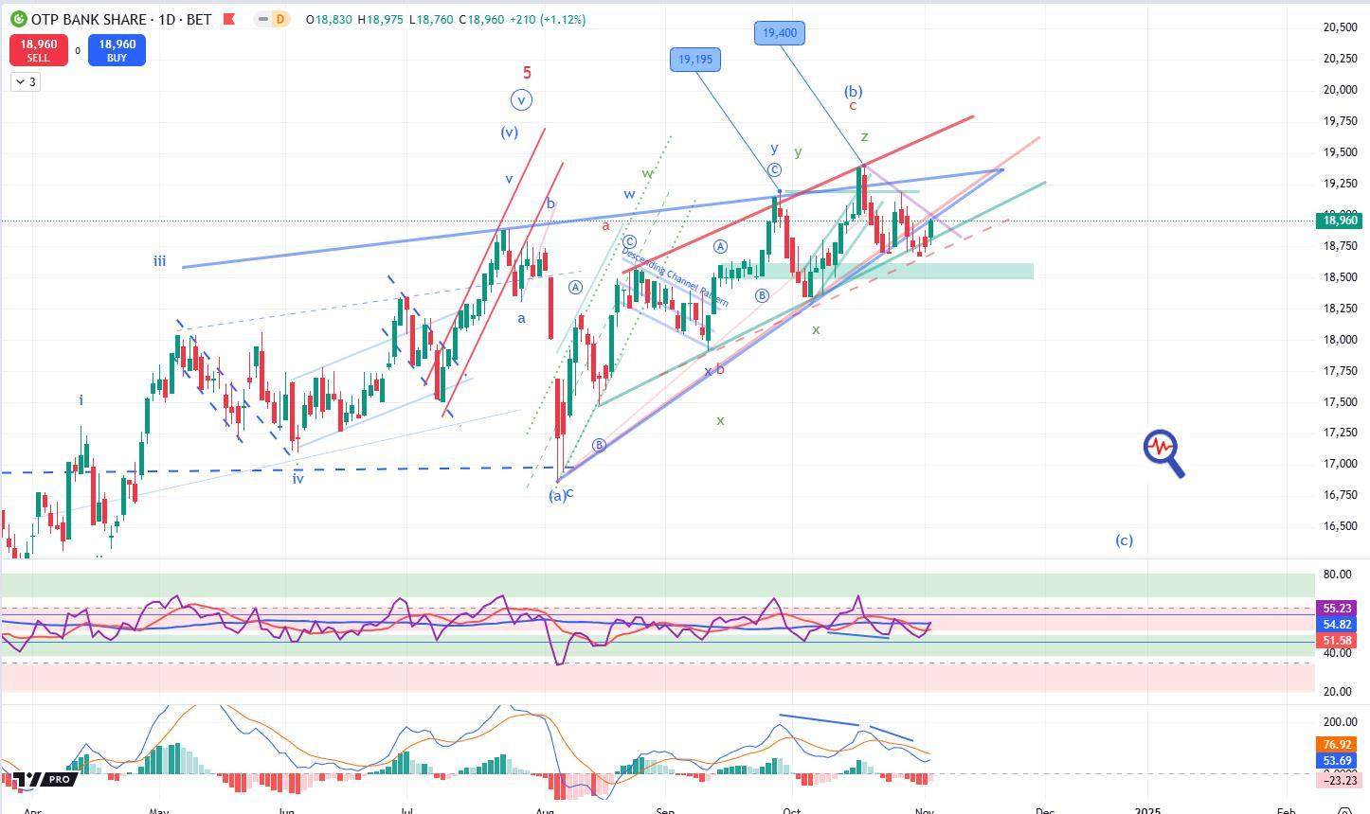
Task: Click the close value C18,960
Action: (x=482, y=19)
